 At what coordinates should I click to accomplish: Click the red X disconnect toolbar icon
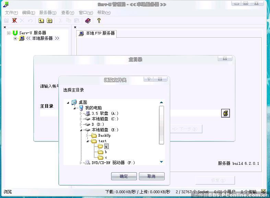pyautogui.click(x=14, y=21)
